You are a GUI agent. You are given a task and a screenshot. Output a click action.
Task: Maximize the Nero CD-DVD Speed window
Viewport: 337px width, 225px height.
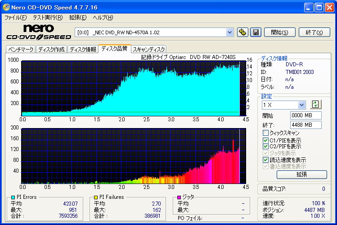click(319, 8)
